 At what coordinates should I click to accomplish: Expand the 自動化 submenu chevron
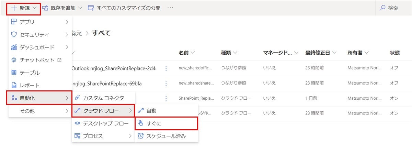point(67,98)
